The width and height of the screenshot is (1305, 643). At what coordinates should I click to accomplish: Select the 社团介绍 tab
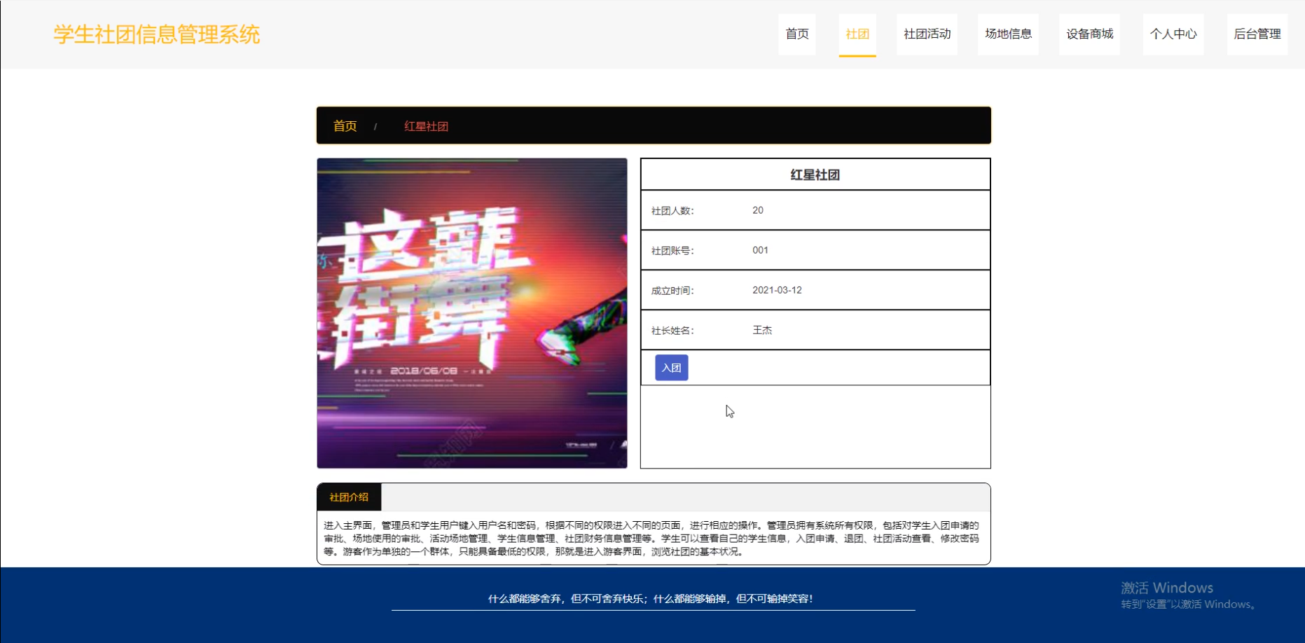coord(349,497)
